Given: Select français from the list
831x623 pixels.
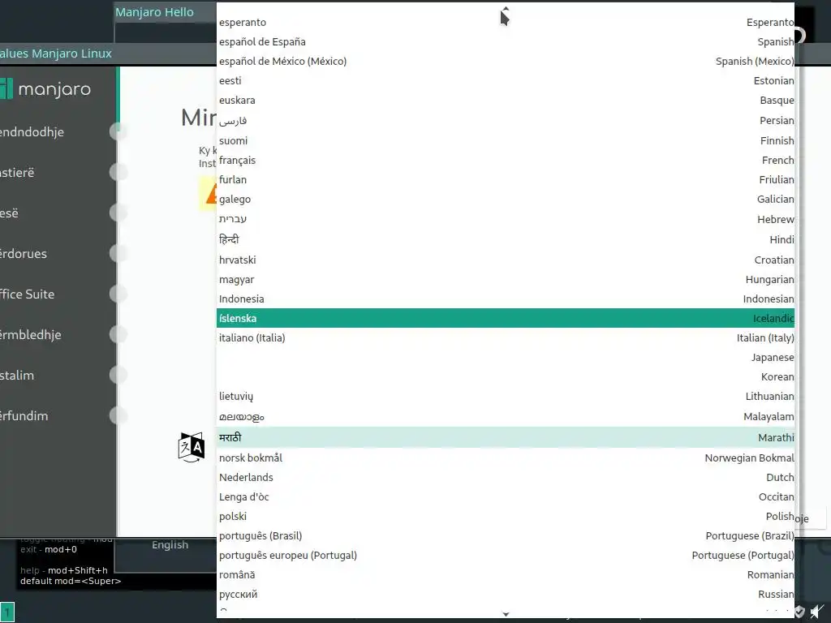Looking at the screenshot, I should click(x=506, y=161).
